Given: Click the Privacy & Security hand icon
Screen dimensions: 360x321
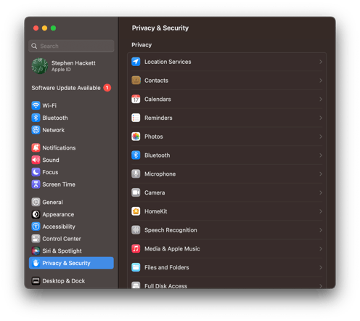Looking at the screenshot, I should 36,263.
